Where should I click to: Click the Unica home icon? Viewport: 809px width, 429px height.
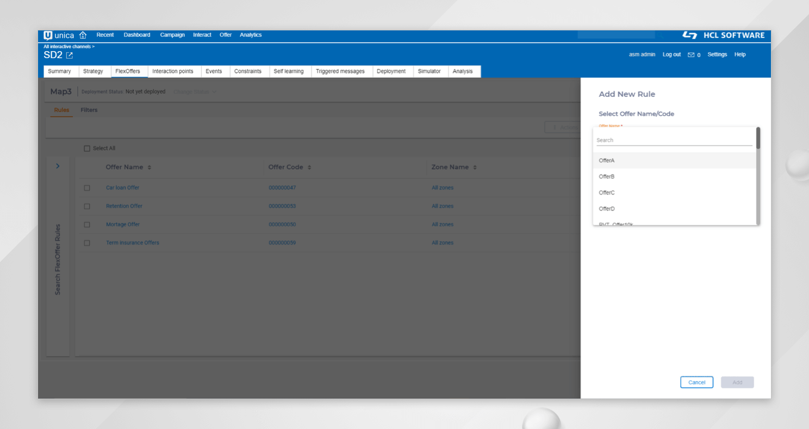(83, 35)
